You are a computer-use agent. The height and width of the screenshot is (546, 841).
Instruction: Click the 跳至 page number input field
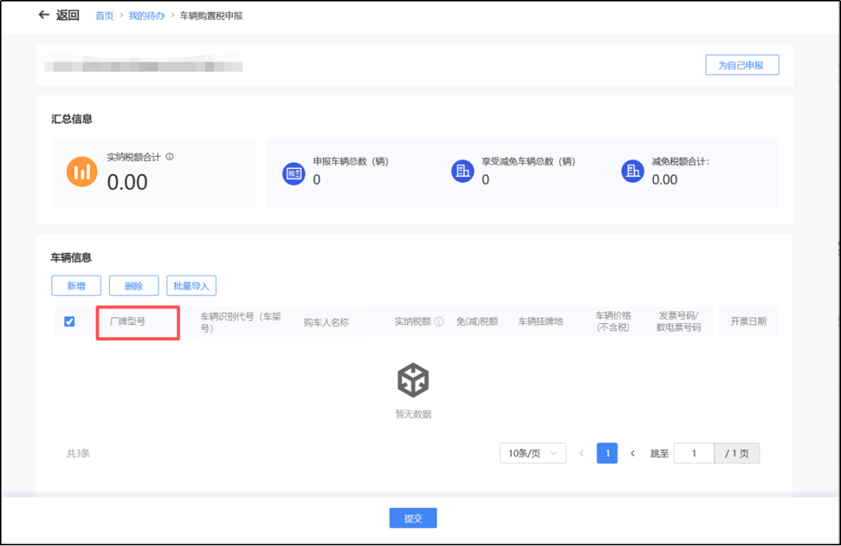tap(694, 453)
